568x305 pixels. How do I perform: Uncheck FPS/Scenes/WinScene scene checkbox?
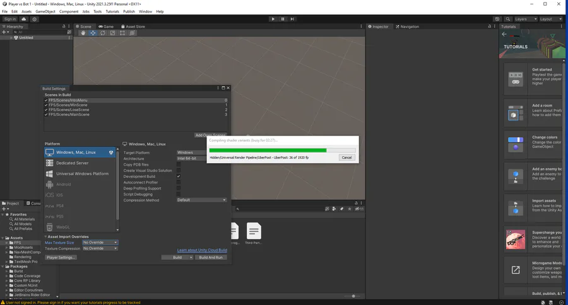point(46,105)
